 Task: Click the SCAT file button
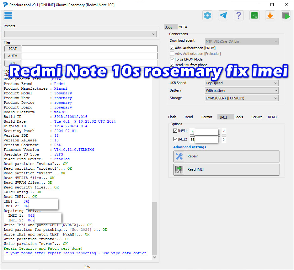pyautogui.click(x=13, y=49)
